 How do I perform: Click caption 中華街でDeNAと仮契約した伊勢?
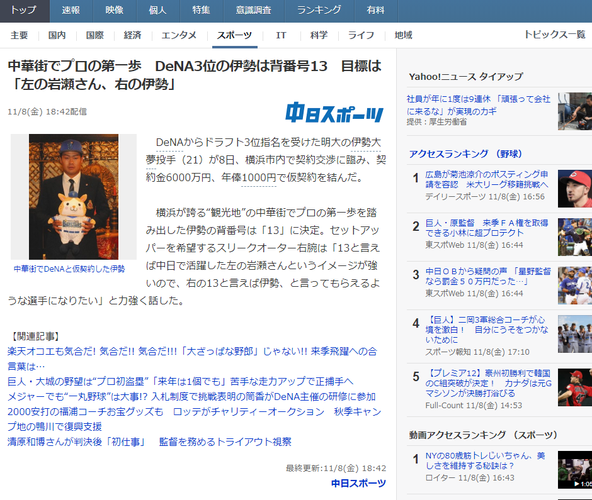click(x=69, y=269)
